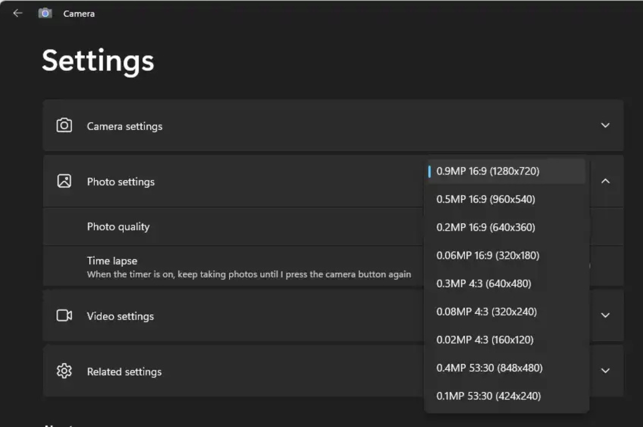Select 0.06MP 16:9 (320x180) option
This screenshot has width=643, height=427.
click(488, 255)
